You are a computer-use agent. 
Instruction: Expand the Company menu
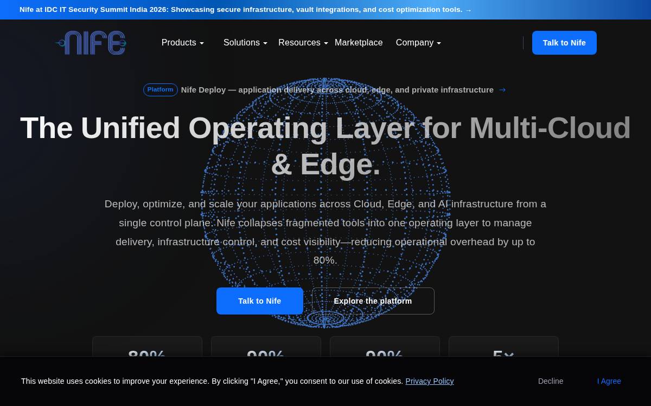[418, 43]
